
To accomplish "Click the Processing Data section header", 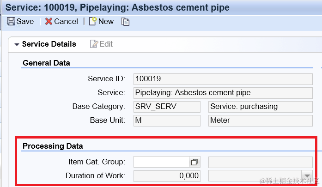I will pyautogui.click(x=53, y=146).
